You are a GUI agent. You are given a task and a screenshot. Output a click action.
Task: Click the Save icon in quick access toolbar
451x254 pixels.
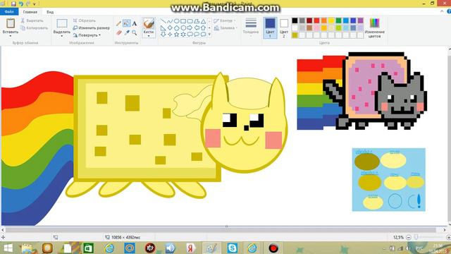13,4
